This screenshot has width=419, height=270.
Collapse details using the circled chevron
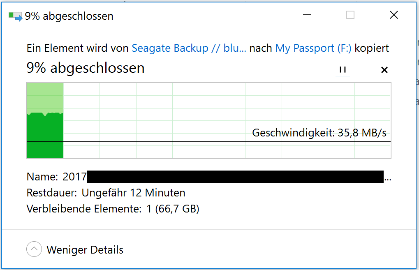coord(34,249)
